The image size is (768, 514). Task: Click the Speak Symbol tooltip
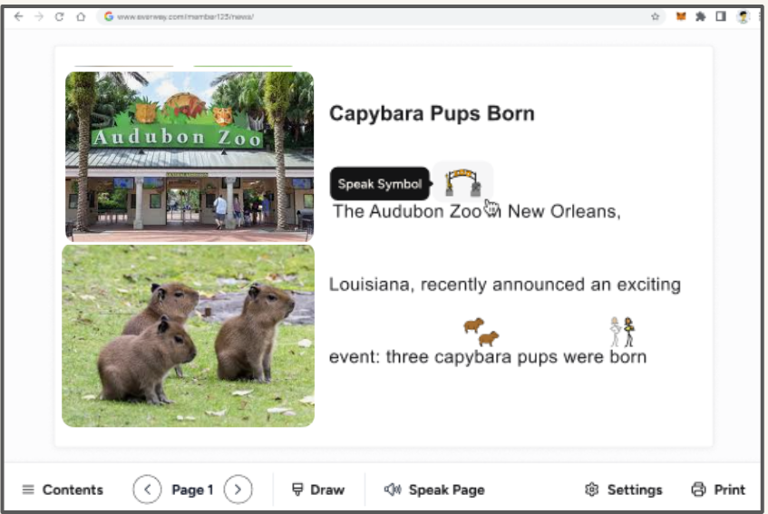pos(380,184)
